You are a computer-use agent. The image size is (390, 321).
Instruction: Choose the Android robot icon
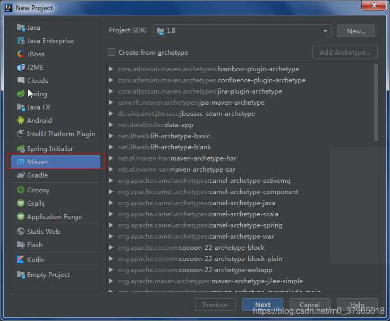[x=21, y=121]
